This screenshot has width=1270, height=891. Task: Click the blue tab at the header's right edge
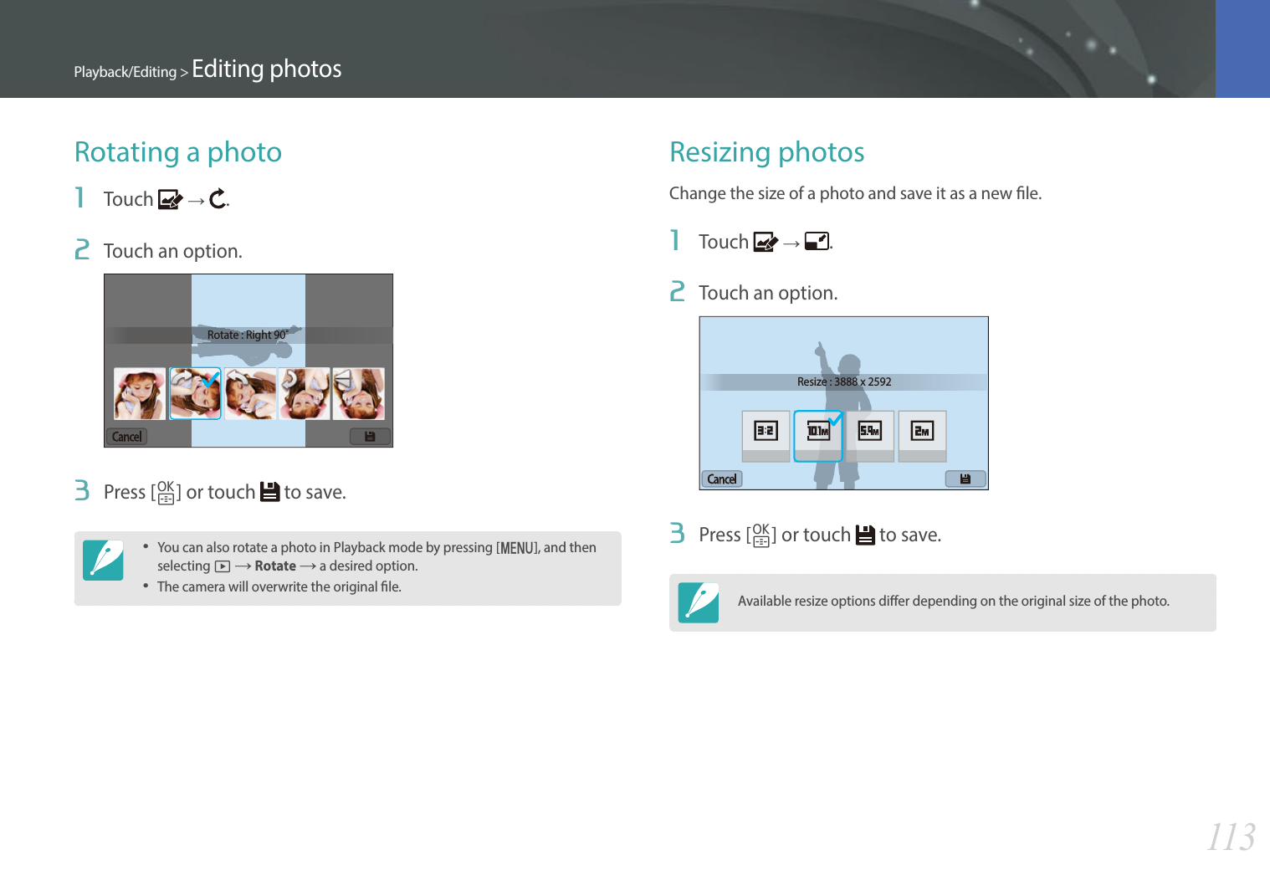pyautogui.click(x=1242, y=49)
